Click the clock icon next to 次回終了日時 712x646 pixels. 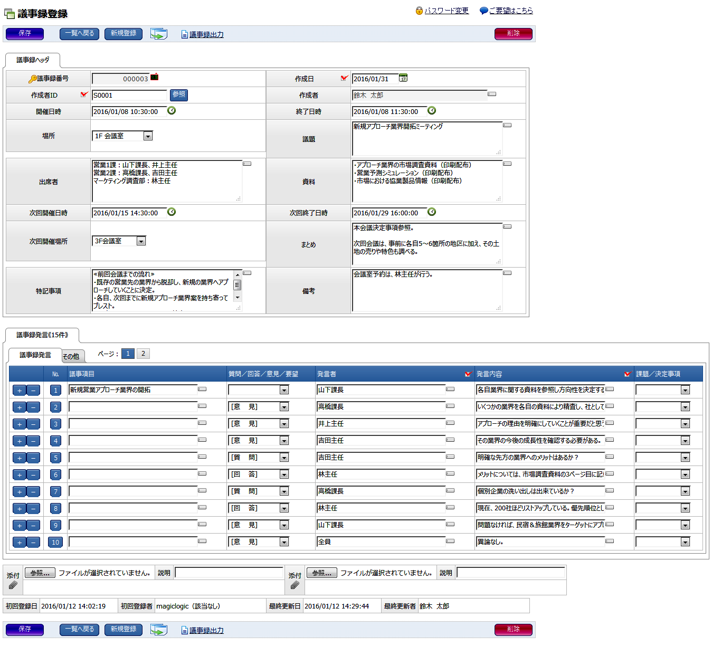click(x=432, y=212)
